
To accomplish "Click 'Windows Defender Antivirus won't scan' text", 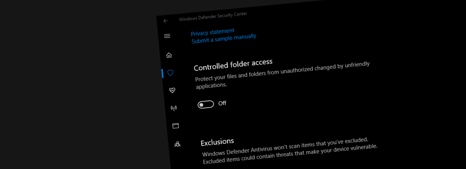I will click(290, 151).
